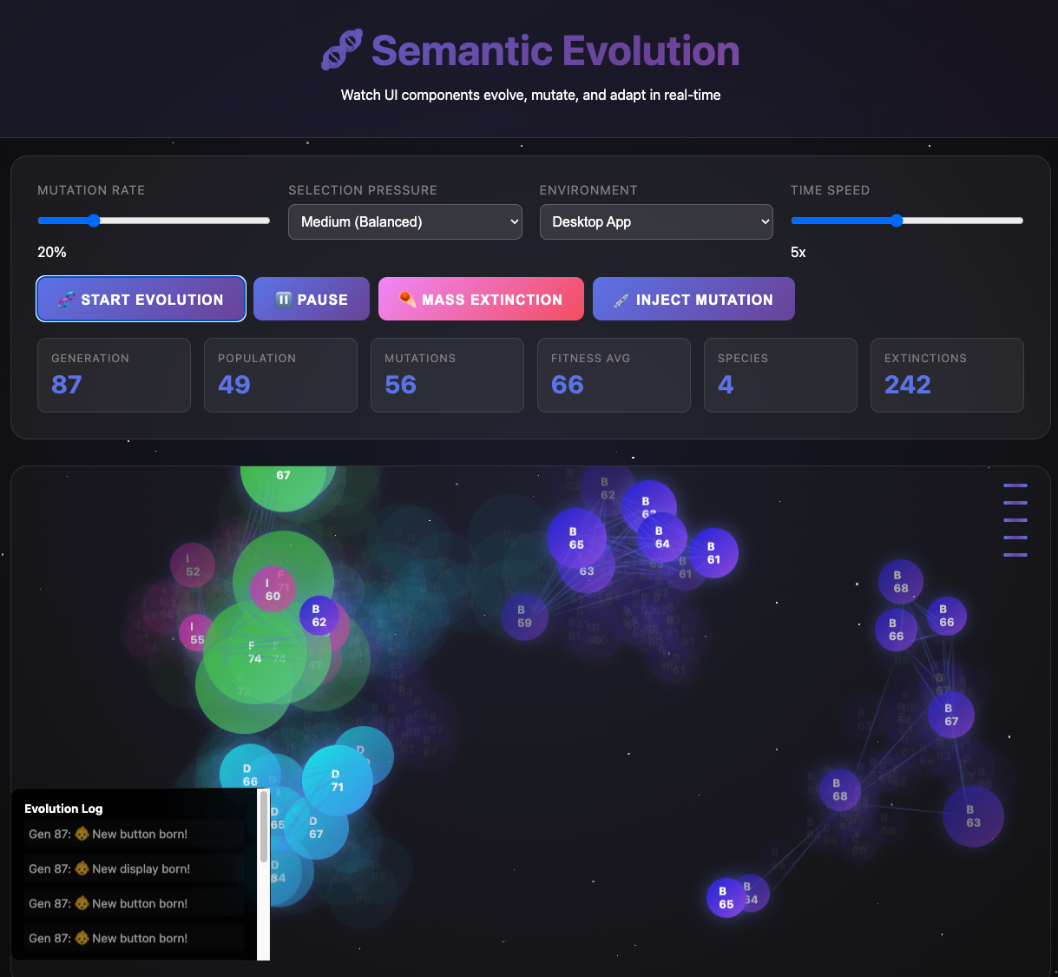Expand the Time Speed dropdown area by clicking its label
This screenshot has height=977, width=1058.
point(830,189)
